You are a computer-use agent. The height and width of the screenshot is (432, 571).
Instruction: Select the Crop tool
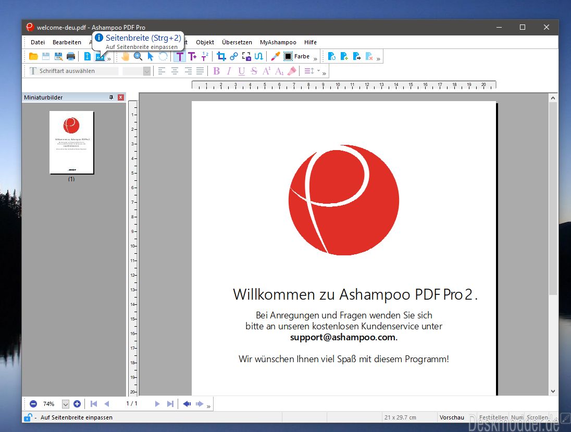[221, 56]
